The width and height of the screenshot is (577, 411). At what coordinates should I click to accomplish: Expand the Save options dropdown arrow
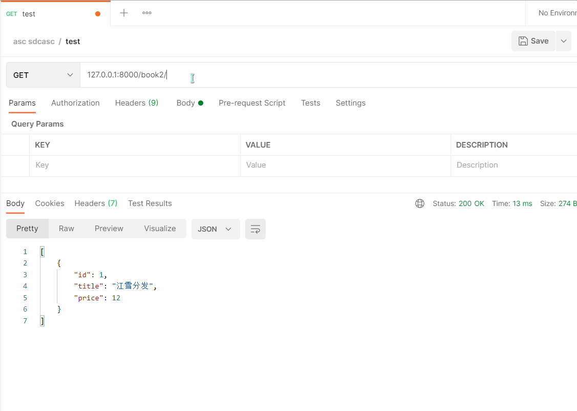563,41
